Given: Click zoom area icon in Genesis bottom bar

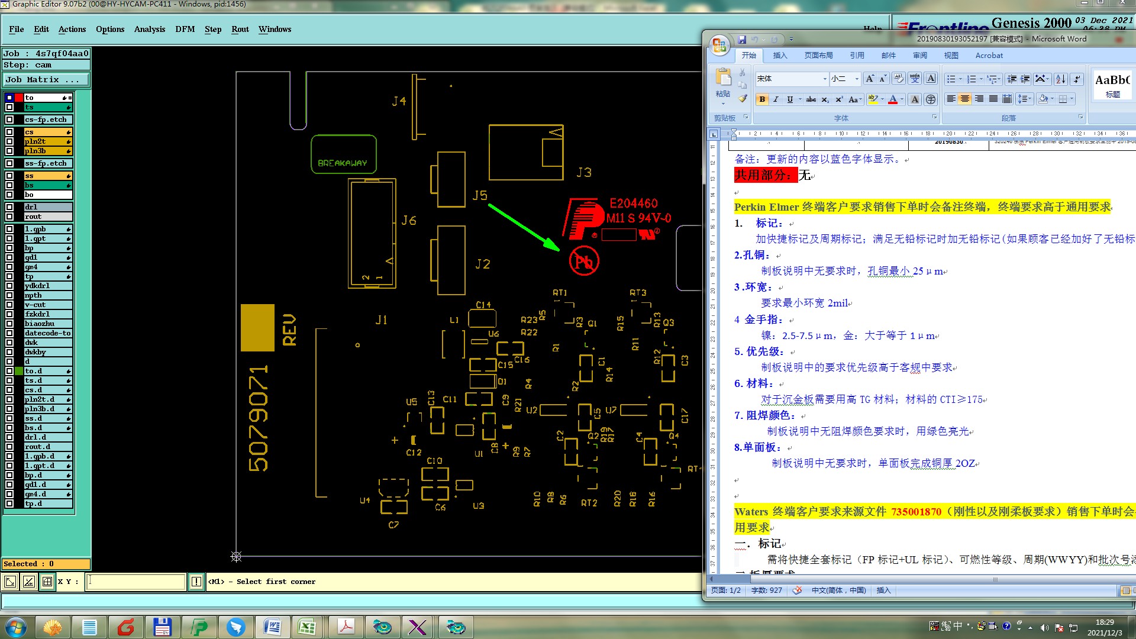Looking at the screenshot, I should (10, 582).
